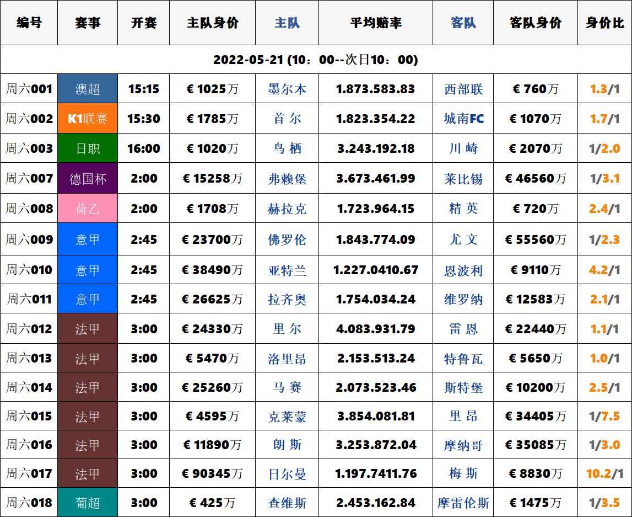Click the 身价比 column header

[x=604, y=23]
